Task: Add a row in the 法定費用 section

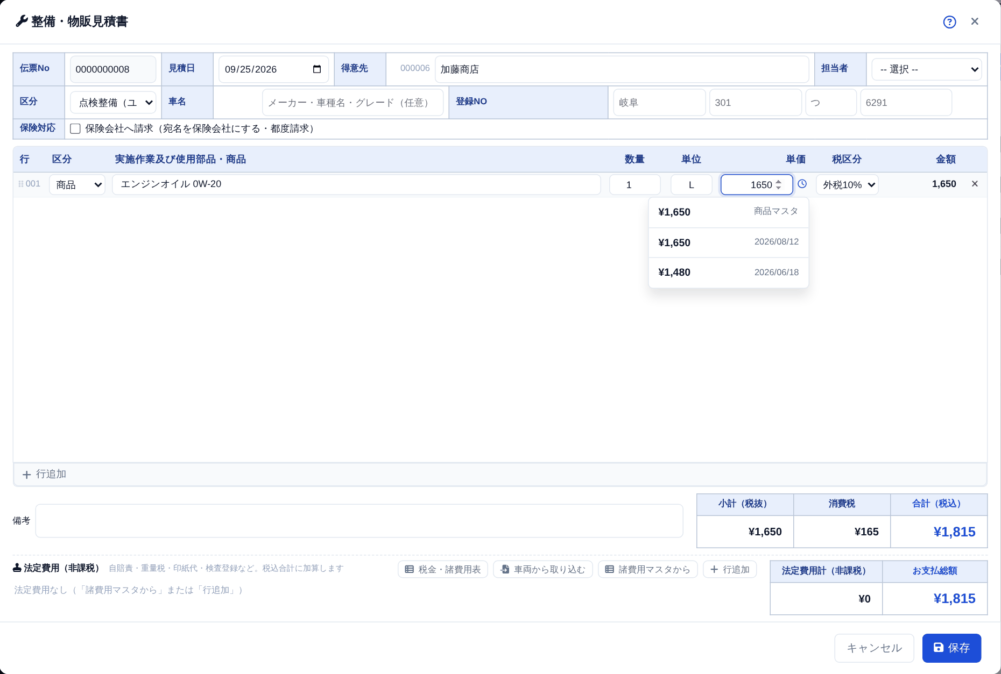Action: (x=730, y=569)
